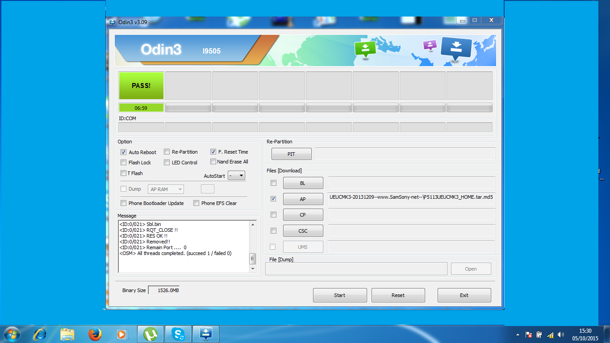610x343 pixels.
Task: Click the CP file button
Action: pyautogui.click(x=303, y=215)
